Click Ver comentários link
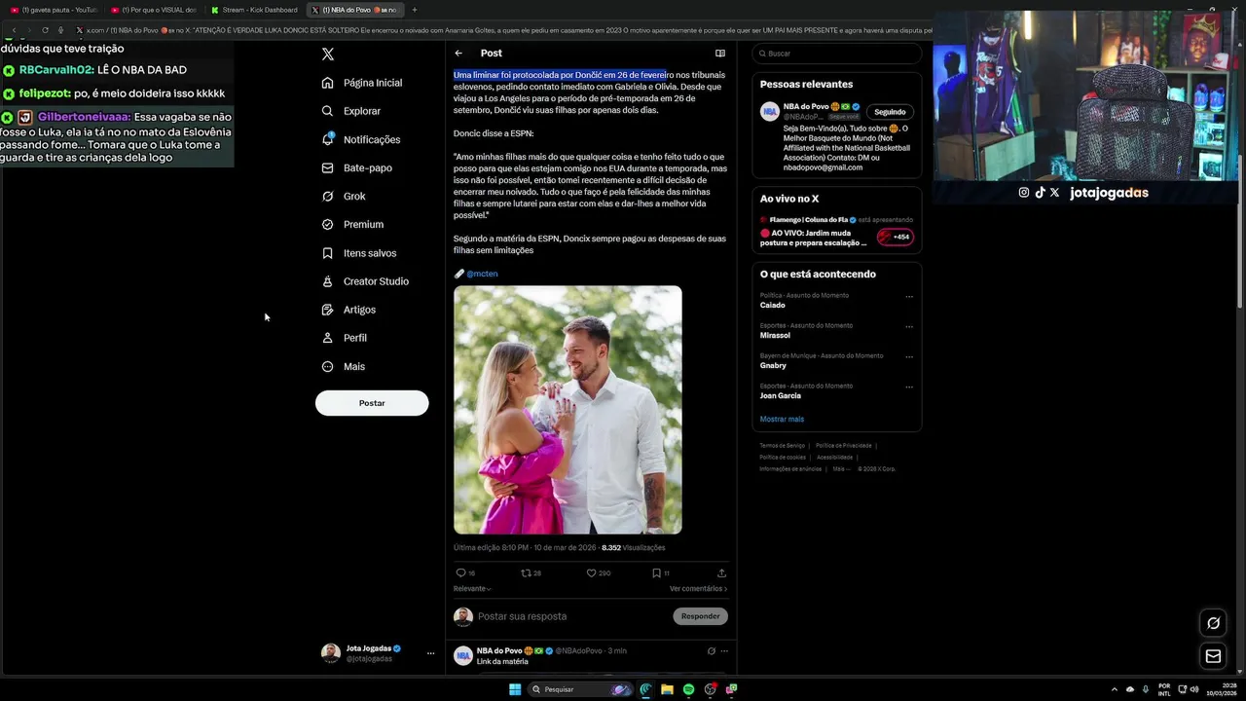The height and width of the screenshot is (701, 1246). click(698, 589)
